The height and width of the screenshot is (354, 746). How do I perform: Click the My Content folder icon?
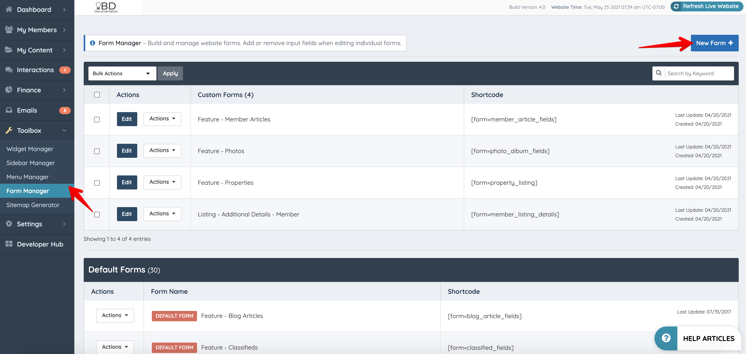[x=9, y=50]
